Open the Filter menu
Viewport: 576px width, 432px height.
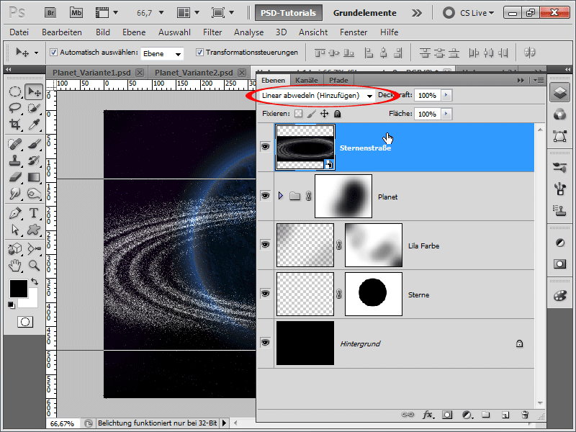tap(212, 32)
